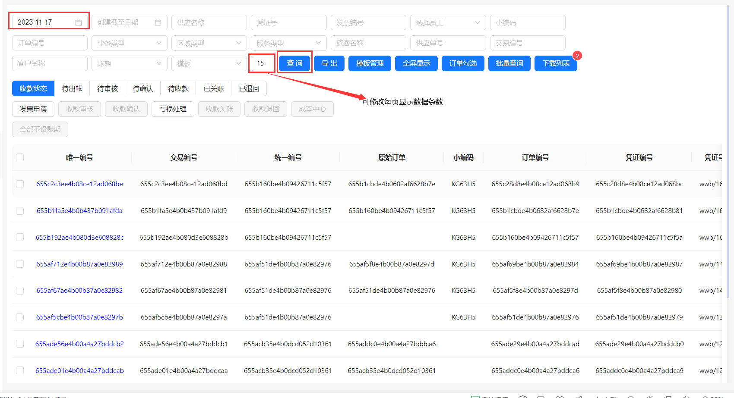The height and width of the screenshot is (398, 734).
Task: Open link 655ade56e4b00a4a27bddcb2
Action: tap(79, 344)
